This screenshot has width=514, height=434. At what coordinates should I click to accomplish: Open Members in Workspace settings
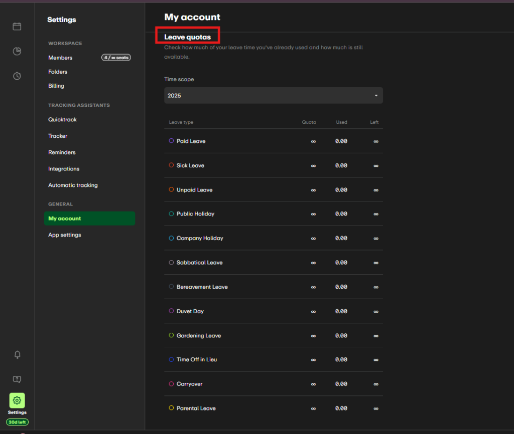[60, 58]
